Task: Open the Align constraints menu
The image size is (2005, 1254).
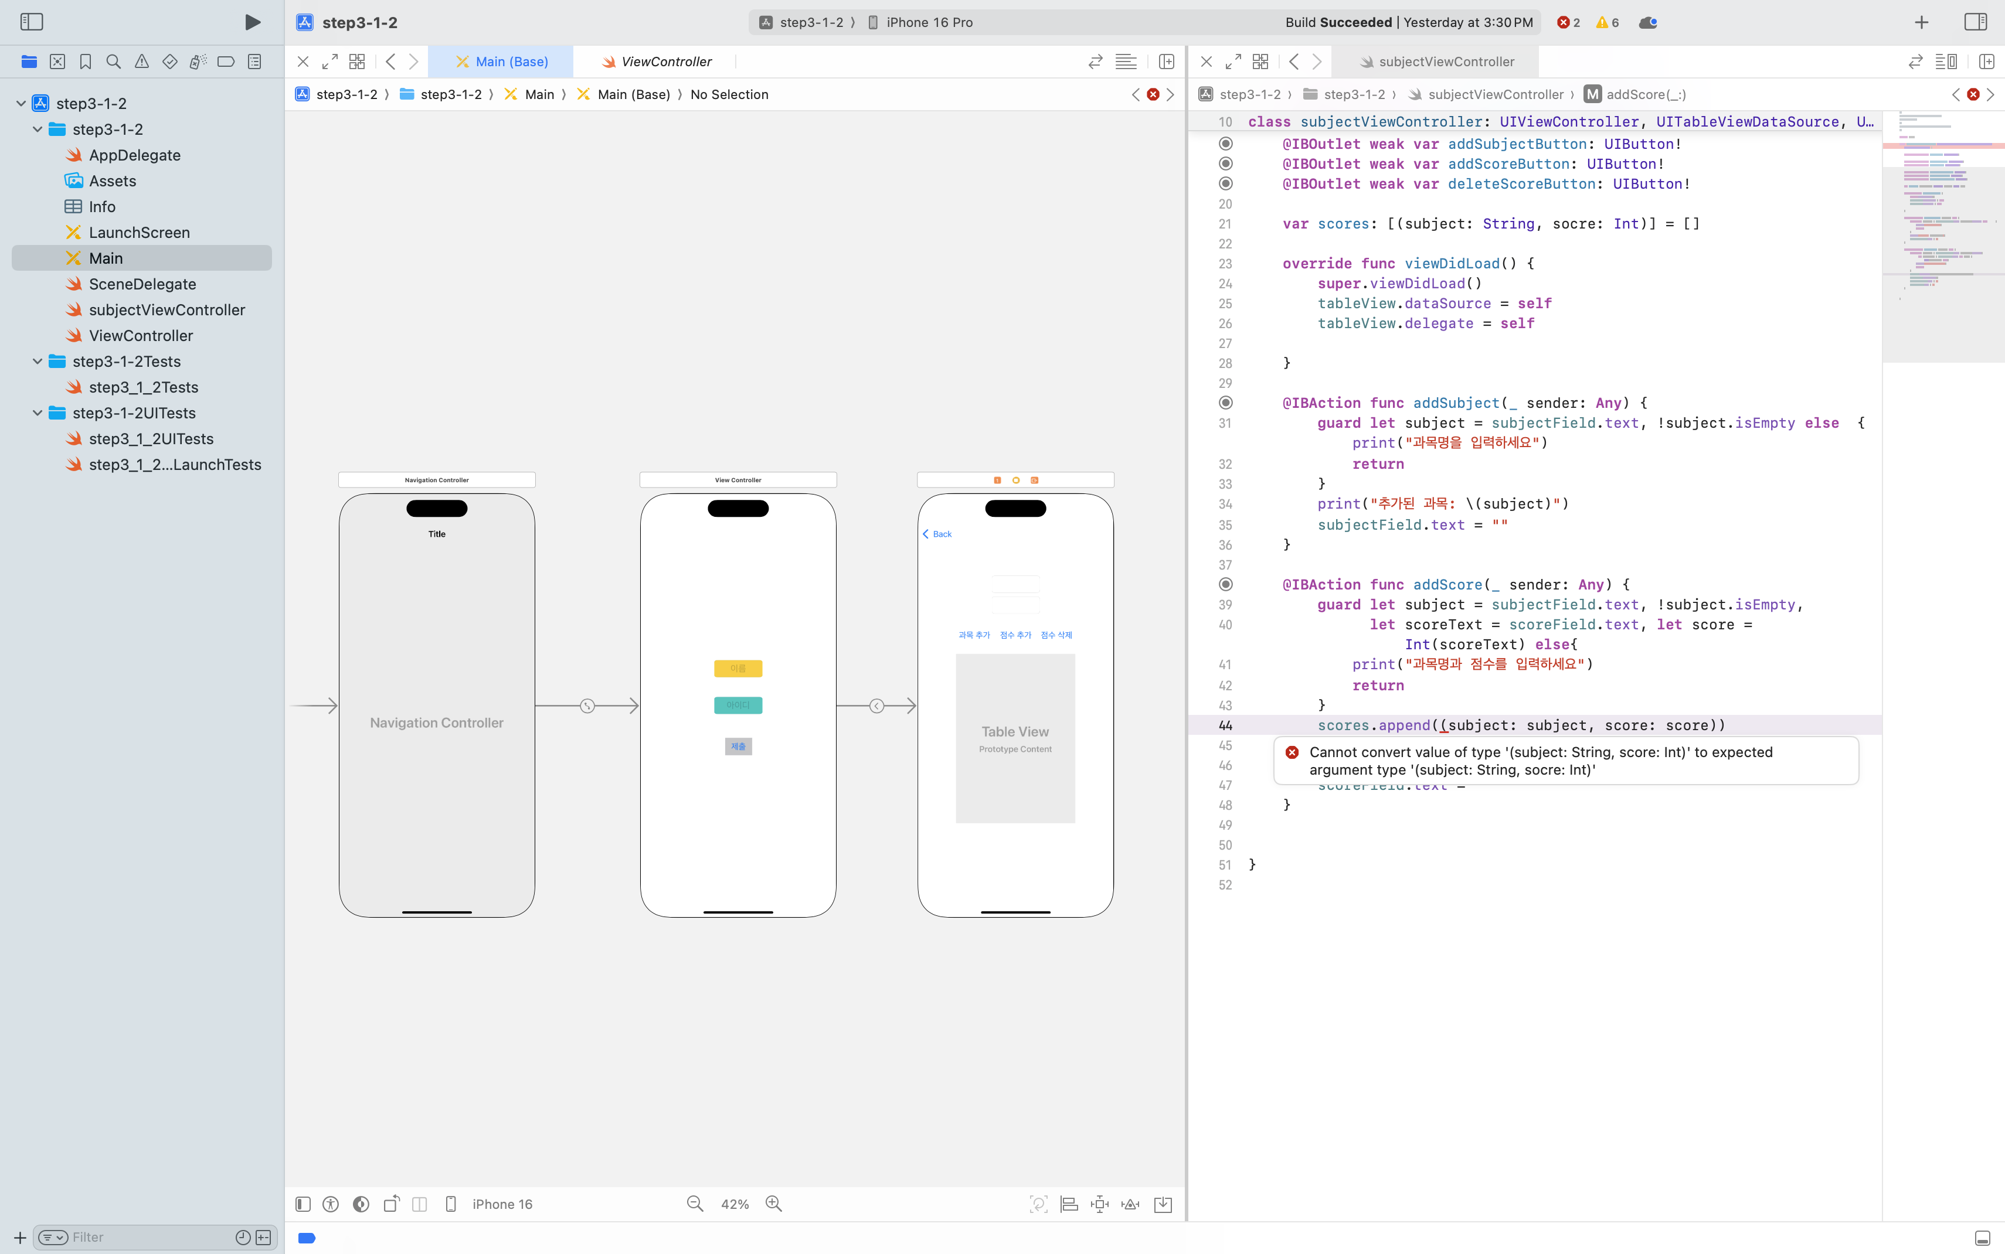Action: tap(1069, 1204)
